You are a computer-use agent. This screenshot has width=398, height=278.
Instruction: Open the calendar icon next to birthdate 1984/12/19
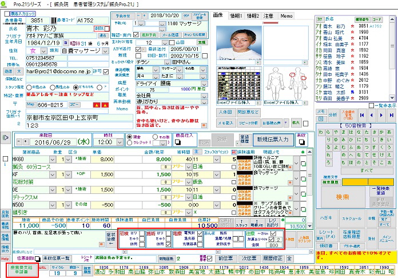pyautogui.click(x=66, y=43)
